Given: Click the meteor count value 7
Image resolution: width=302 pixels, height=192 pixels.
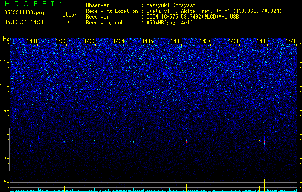Looking at the screenshot, I should point(68,22).
